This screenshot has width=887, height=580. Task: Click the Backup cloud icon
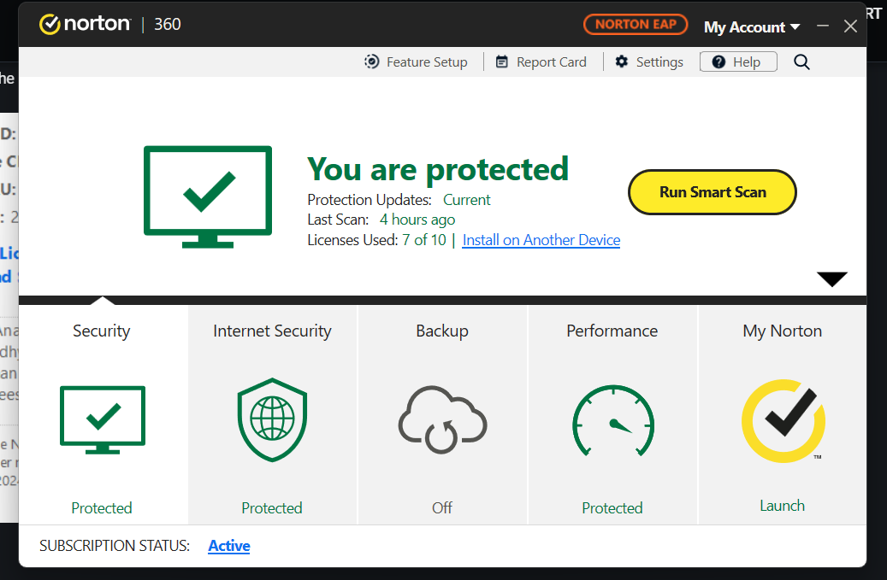[x=442, y=419]
